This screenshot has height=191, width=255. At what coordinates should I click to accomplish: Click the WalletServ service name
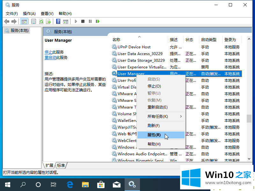127,121
